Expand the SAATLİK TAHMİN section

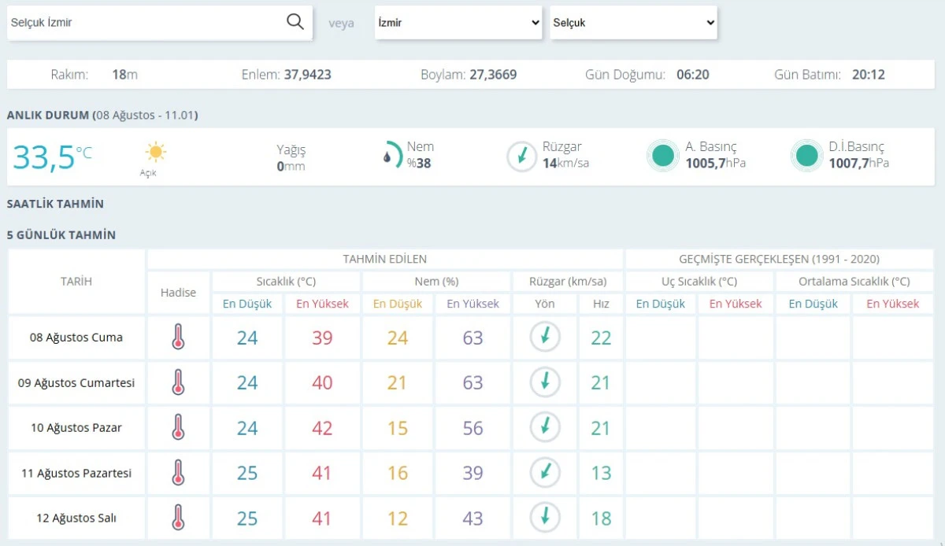[55, 204]
